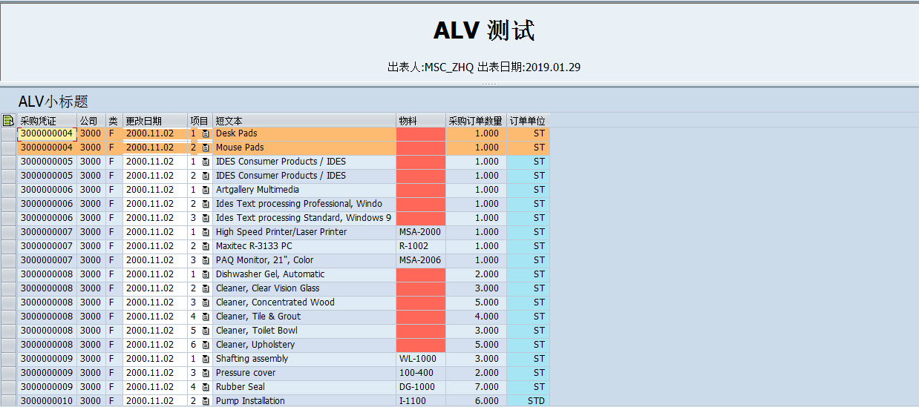
Task: Click item icon for Dishwasher Gel, Automatic
Action: point(206,274)
